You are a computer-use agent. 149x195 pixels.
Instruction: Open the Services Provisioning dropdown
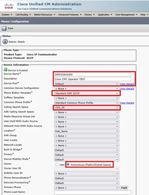(x=87, y=183)
